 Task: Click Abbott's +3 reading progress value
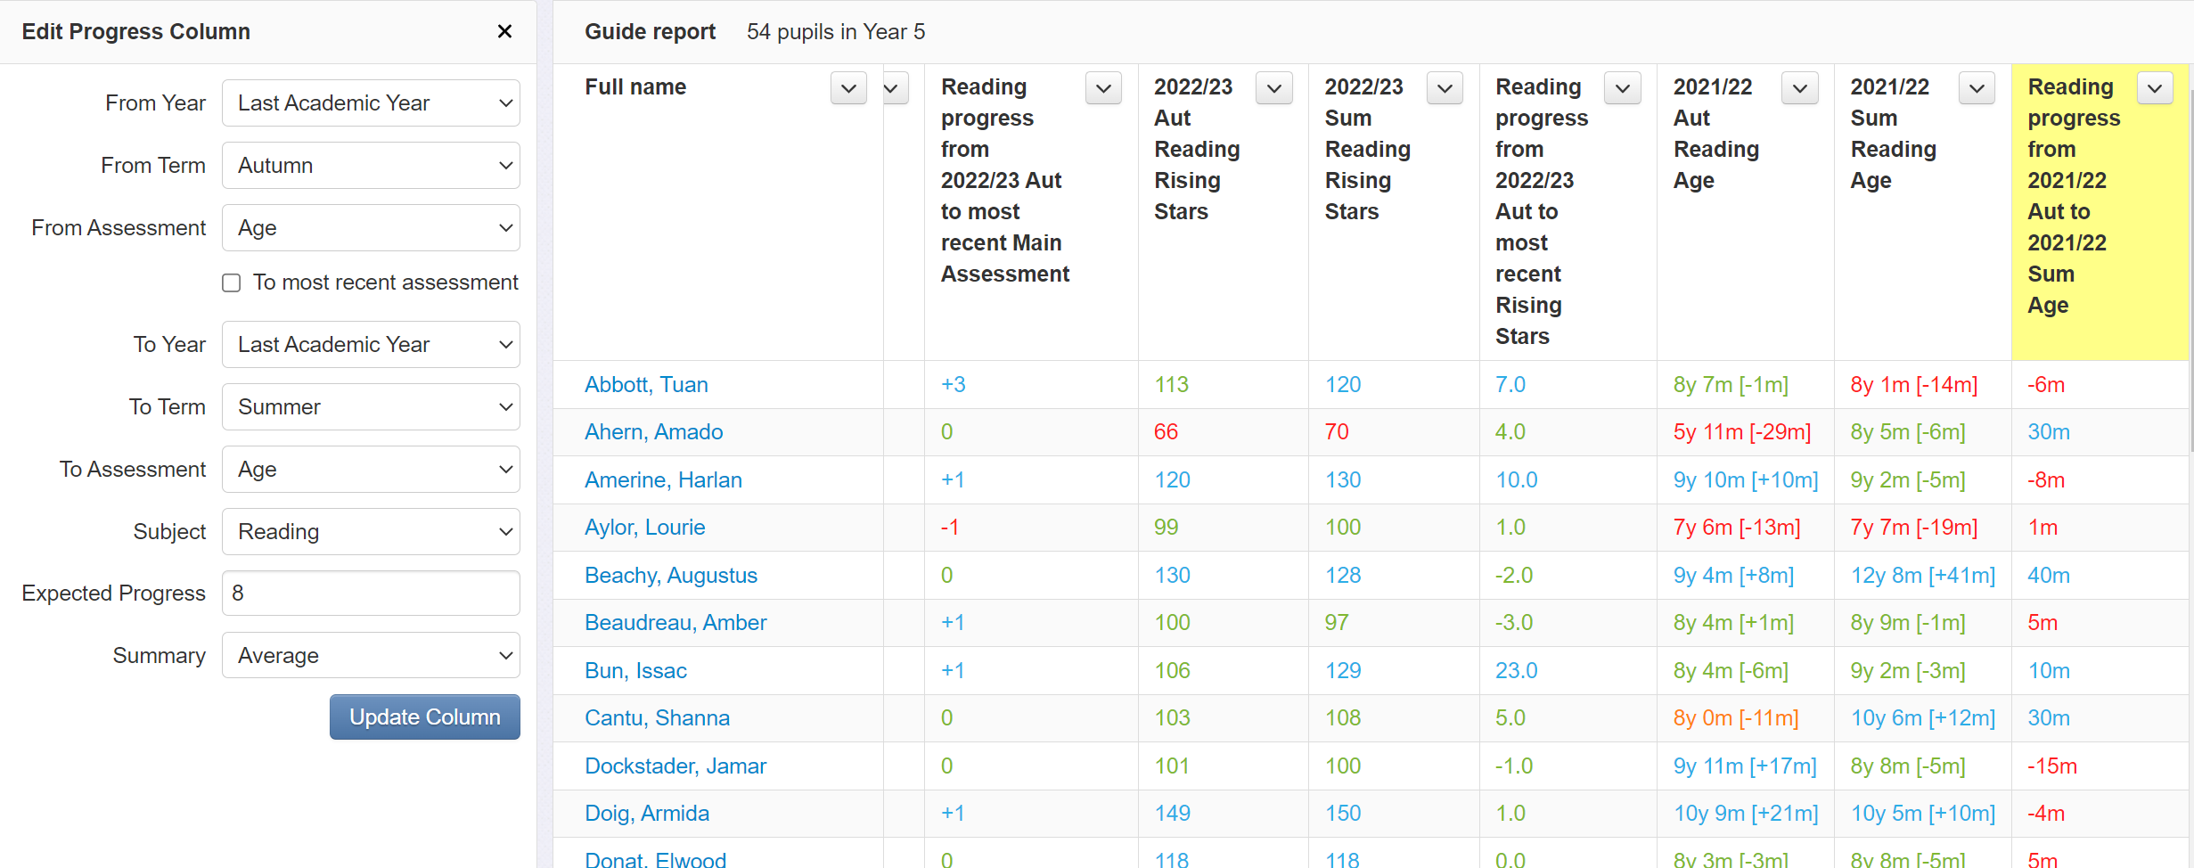[x=953, y=385]
